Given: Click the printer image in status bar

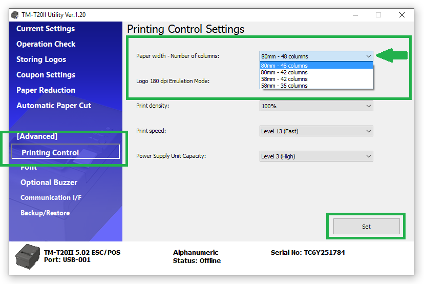Looking at the screenshot, I should 28,257.
